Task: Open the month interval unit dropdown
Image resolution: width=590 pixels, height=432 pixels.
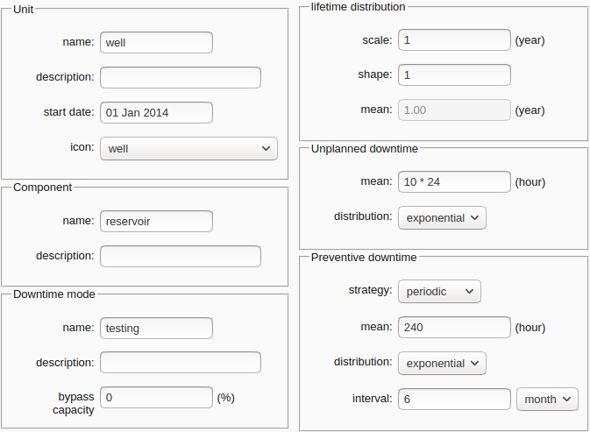Action: click(547, 399)
